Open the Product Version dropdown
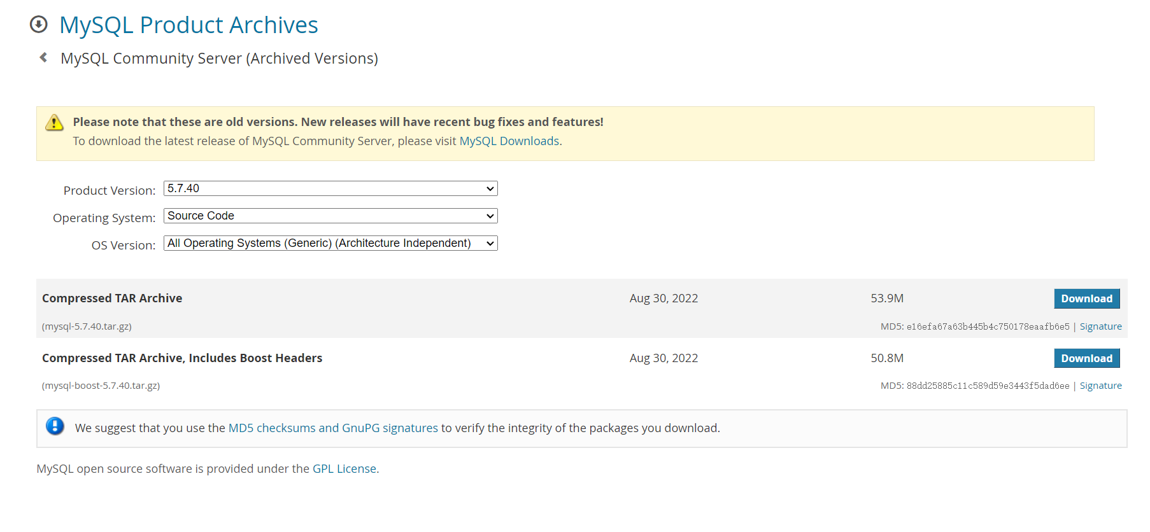This screenshot has width=1150, height=532. coord(330,188)
